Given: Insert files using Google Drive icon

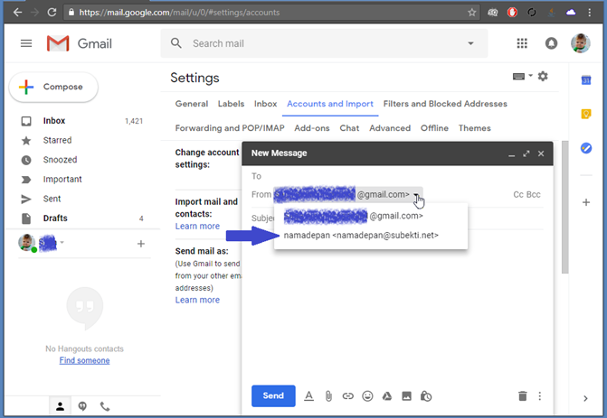Looking at the screenshot, I should (x=387, y=395).
